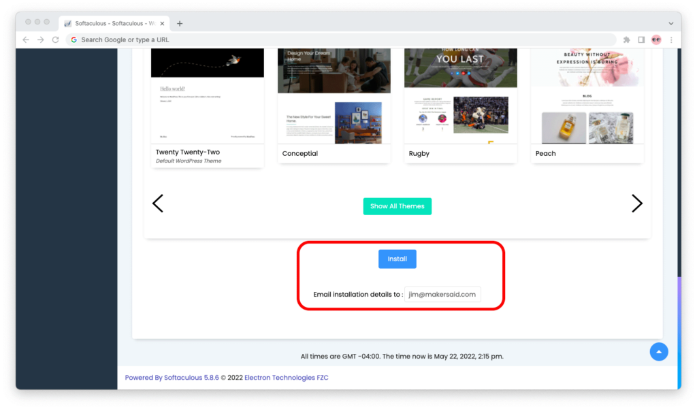Click the scroll-to-top round button
This screenshot has width=697, height=409.
pos(659,352)
